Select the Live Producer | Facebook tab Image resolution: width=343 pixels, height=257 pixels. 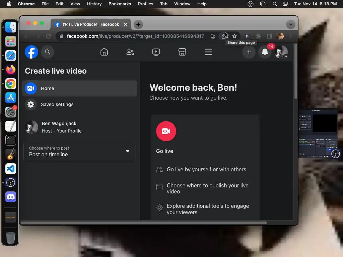pyautogui.click(x=91, y=24)
